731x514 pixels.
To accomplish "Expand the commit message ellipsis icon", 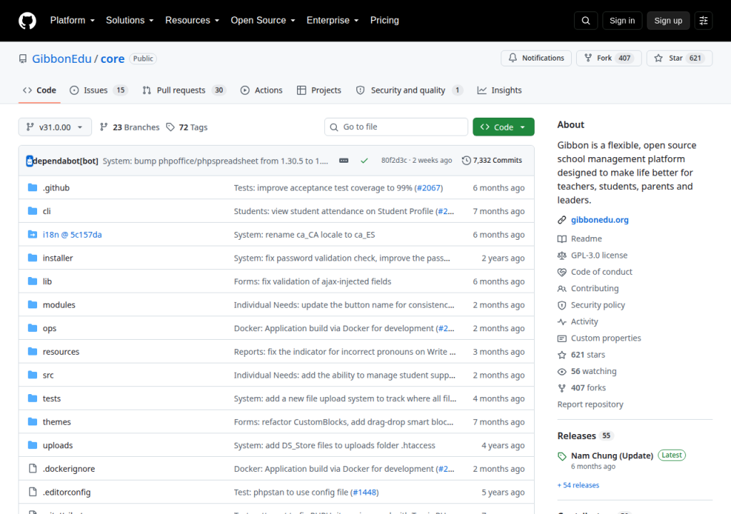I will coord(343,161).
